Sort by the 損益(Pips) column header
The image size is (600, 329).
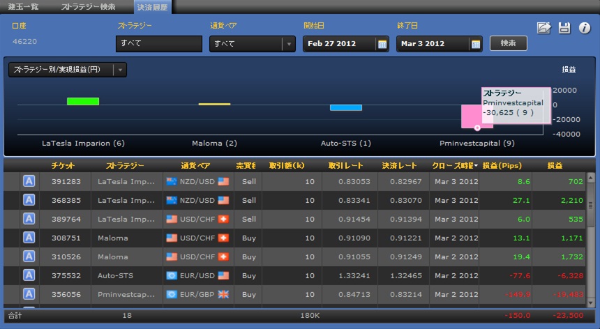click(x=502, y=165)
